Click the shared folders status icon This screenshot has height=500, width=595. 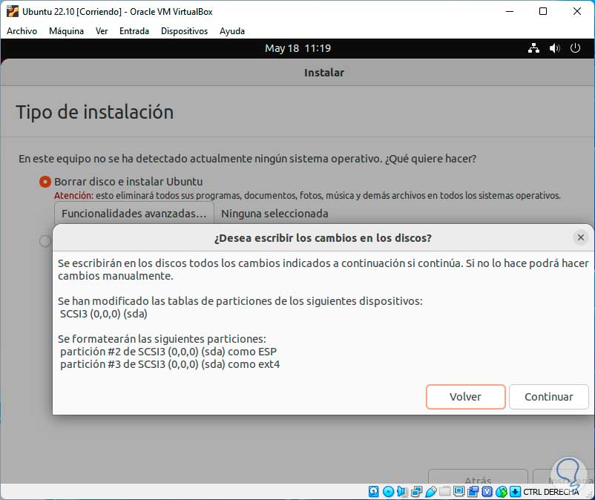pos(444,492)
